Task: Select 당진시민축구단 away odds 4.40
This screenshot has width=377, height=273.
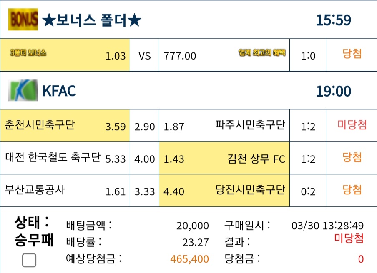Action: pos(224,191)
